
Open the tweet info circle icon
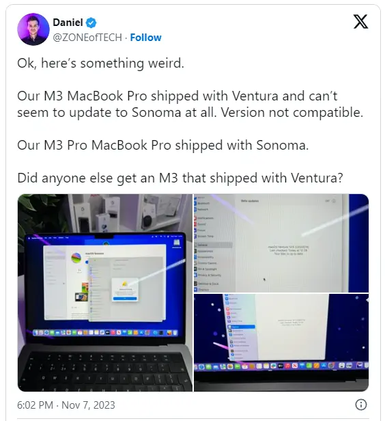click(x=360, y=405)
